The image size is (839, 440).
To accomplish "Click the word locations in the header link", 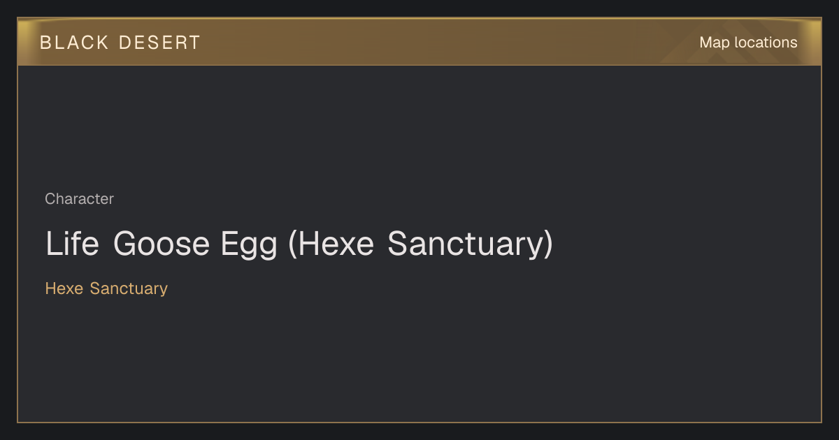I will coord(766,43).
